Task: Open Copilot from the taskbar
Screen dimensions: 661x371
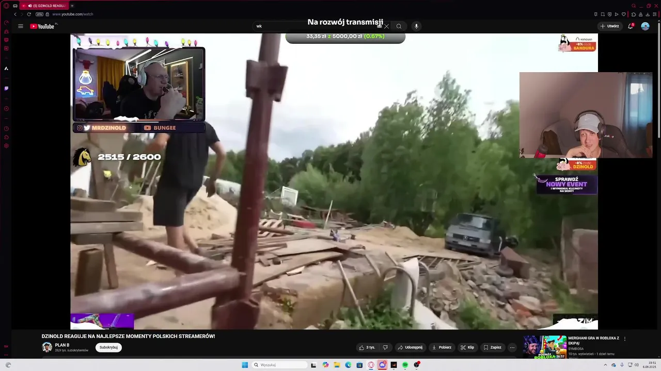Action: coord(325,365)
